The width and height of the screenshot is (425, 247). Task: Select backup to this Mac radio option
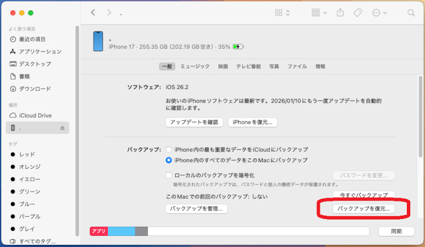pos(168,160)
